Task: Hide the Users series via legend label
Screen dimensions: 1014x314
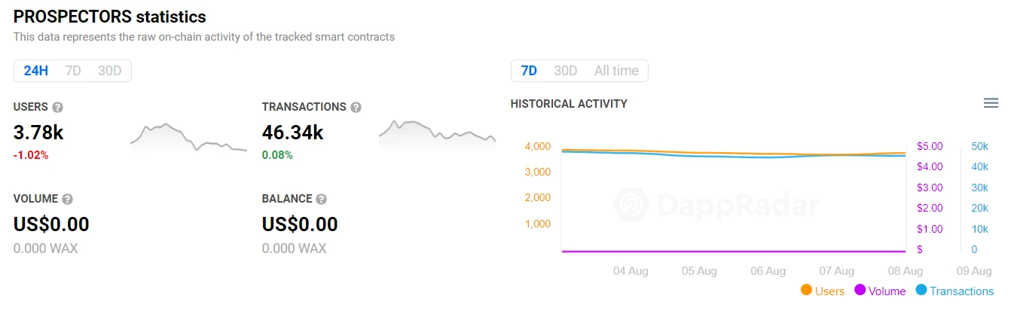Action: pos(830,291)
